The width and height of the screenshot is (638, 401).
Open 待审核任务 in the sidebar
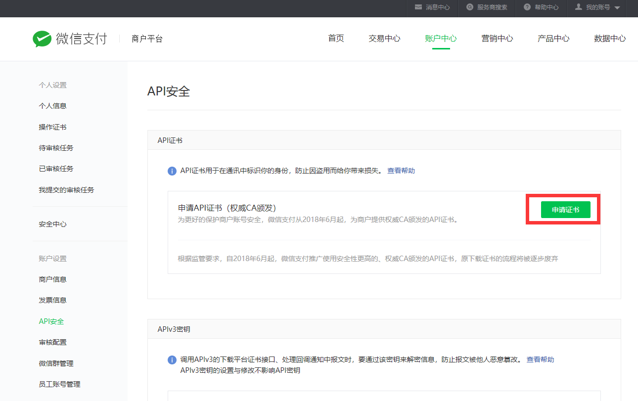tap(56, 148)
